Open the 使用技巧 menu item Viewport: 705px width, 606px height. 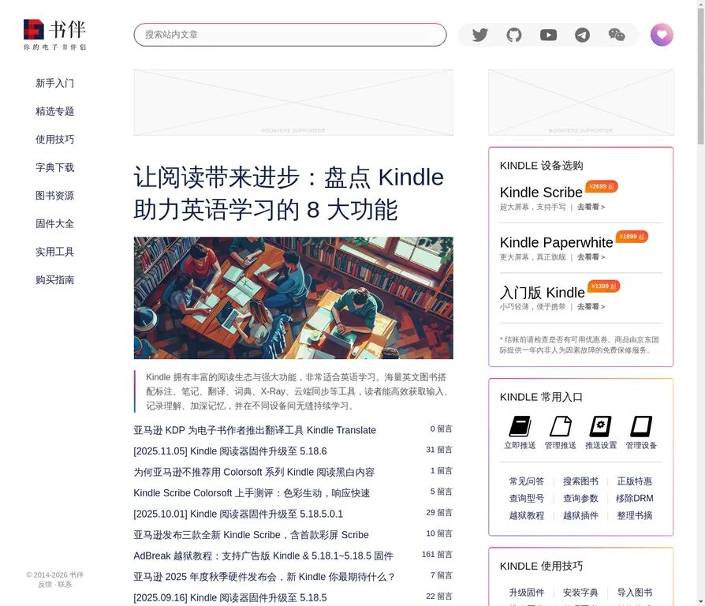click(x=55, y=140)
